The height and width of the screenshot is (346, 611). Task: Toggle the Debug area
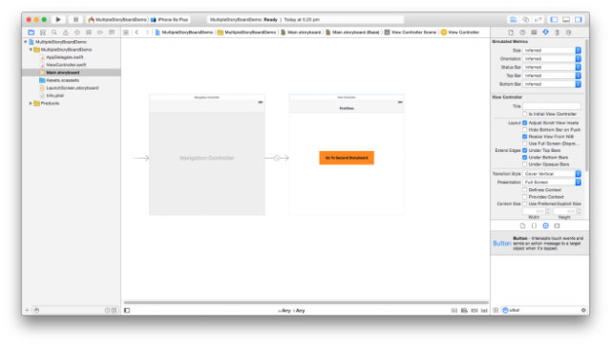(x=566, y=19)
